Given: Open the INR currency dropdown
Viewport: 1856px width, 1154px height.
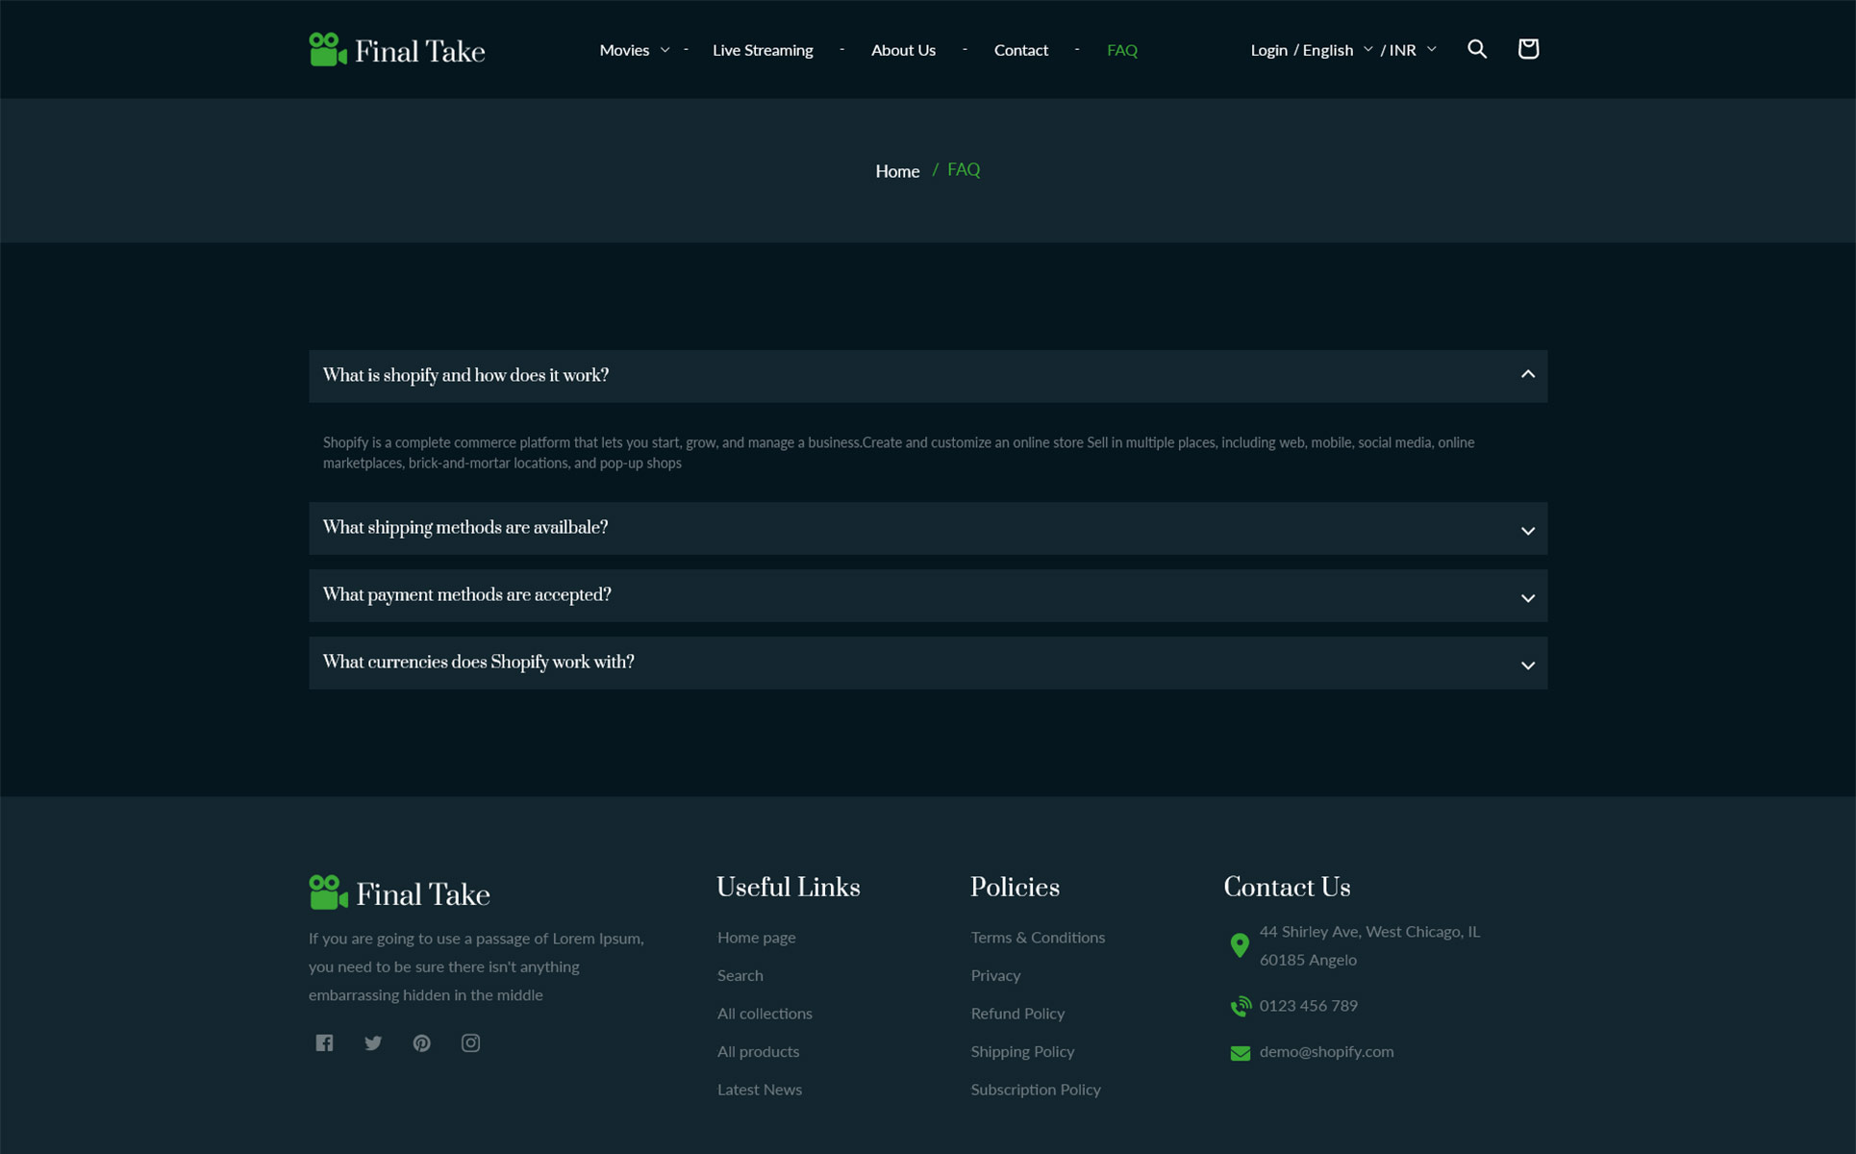Looking at the screenshot, I should (1412, 50).
